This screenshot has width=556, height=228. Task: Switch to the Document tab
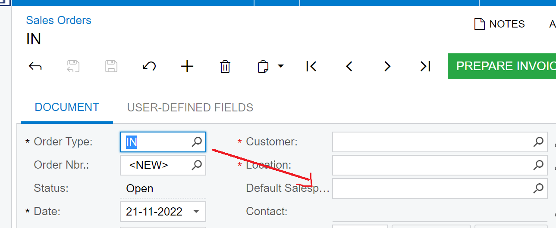click(x=67, y=107)
